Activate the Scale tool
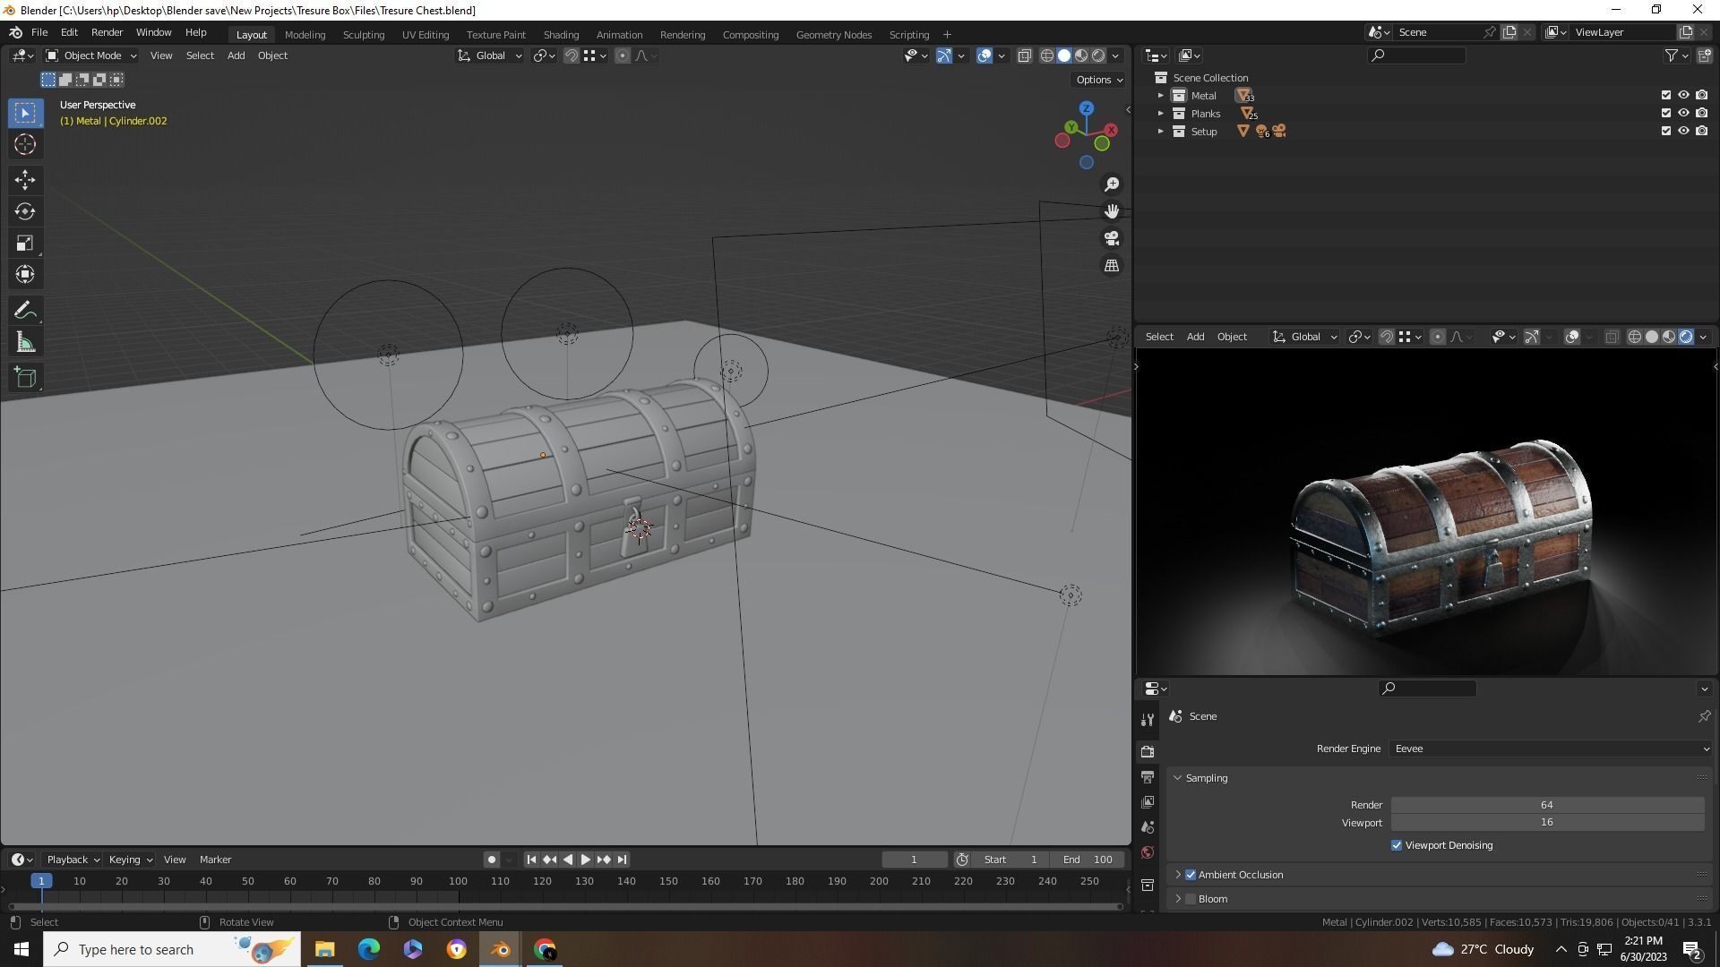The height and width of the screenshot is (967, 1720). click(25, 243)
